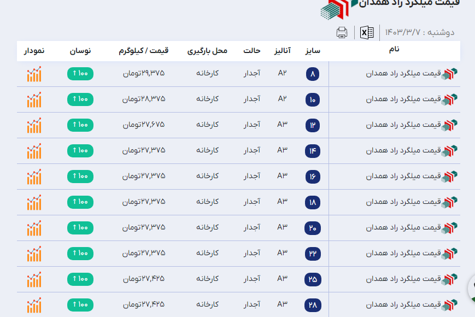475x317 pixels.
Task: Click the نوسان column header
Action: (x=80, y=51)
